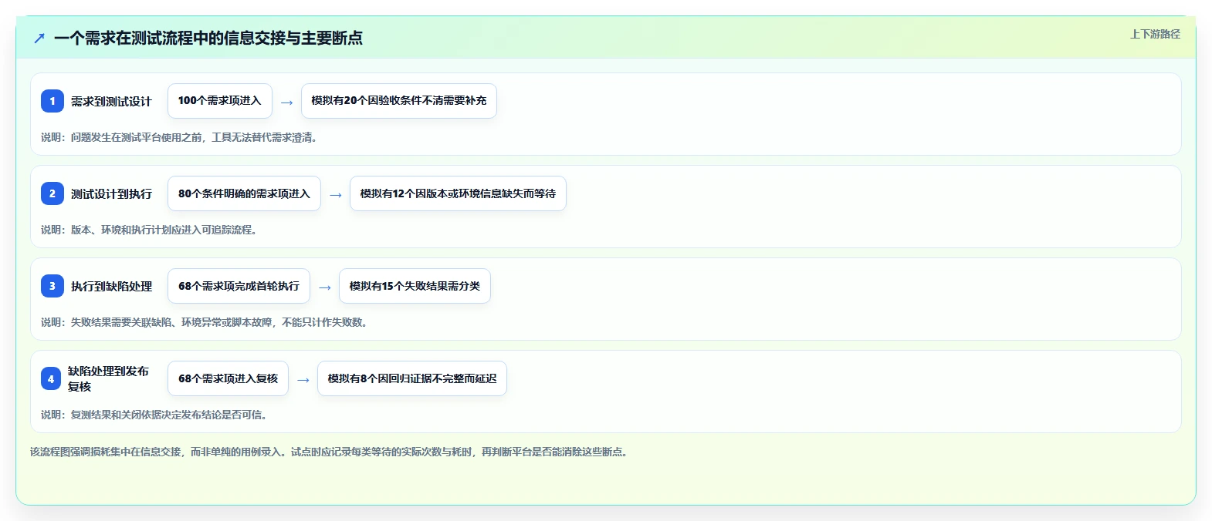
Task: Click note 复测结果和关闭依据决定发布结论是否可信
Action: click(x=154, y=415)
